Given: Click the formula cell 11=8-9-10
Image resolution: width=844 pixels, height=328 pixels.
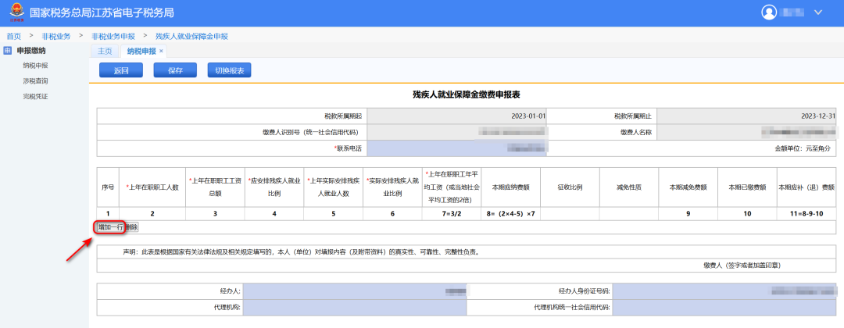Looking at the screenshot, I should 806,214.
